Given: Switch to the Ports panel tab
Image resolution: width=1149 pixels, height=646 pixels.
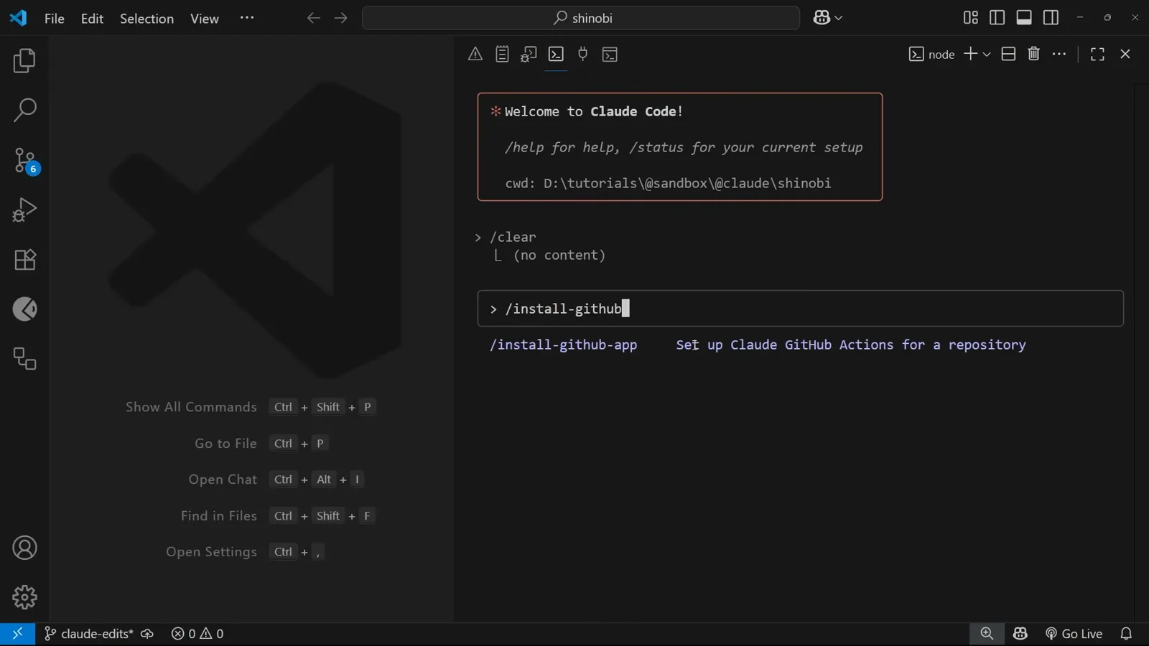Looking at the screenshot, I should pos(583,54).
